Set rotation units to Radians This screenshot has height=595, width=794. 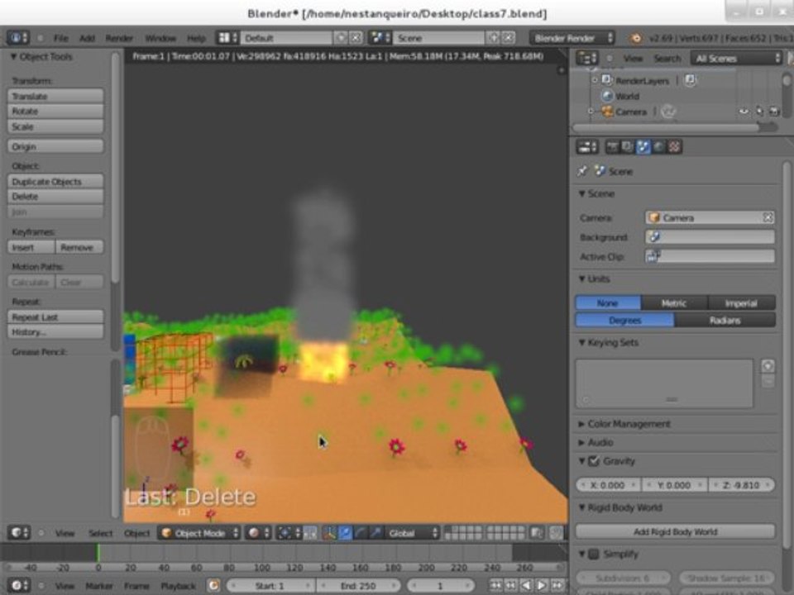[x=725, y=321]
